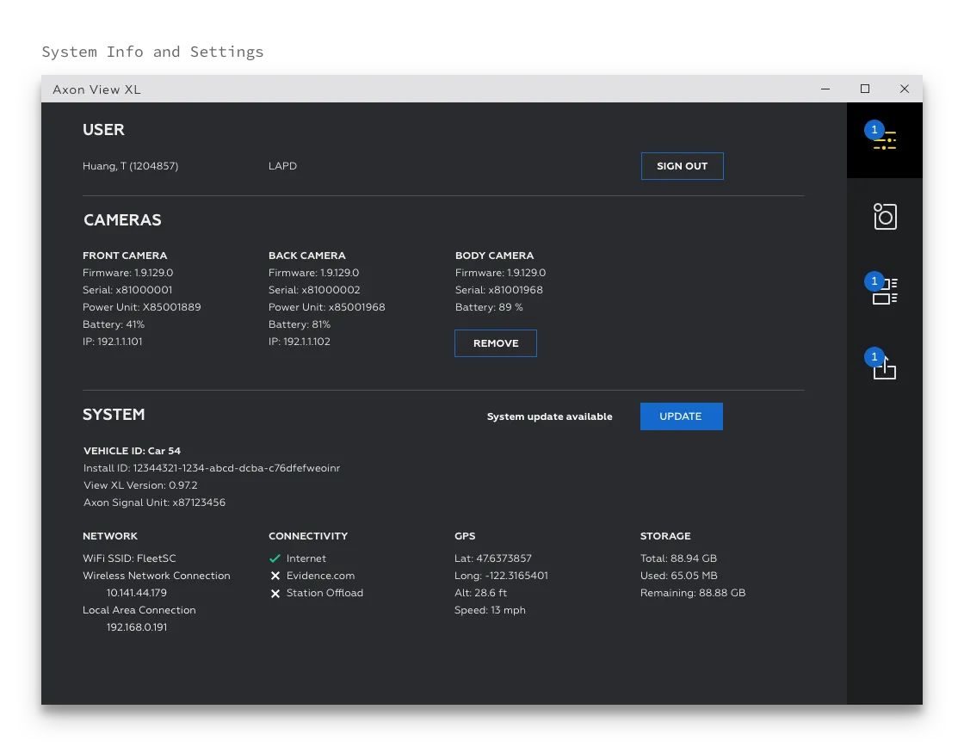Open the video list icon in sidebar
964x746 pixels.
[885, 292]
